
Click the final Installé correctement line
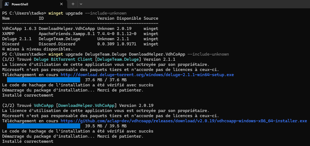[28, 141]
